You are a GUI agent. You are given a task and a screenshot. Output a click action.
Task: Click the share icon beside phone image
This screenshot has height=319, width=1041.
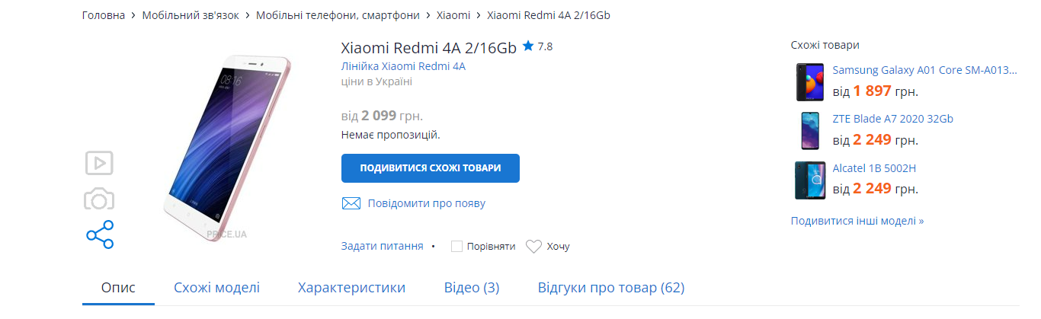100,234
